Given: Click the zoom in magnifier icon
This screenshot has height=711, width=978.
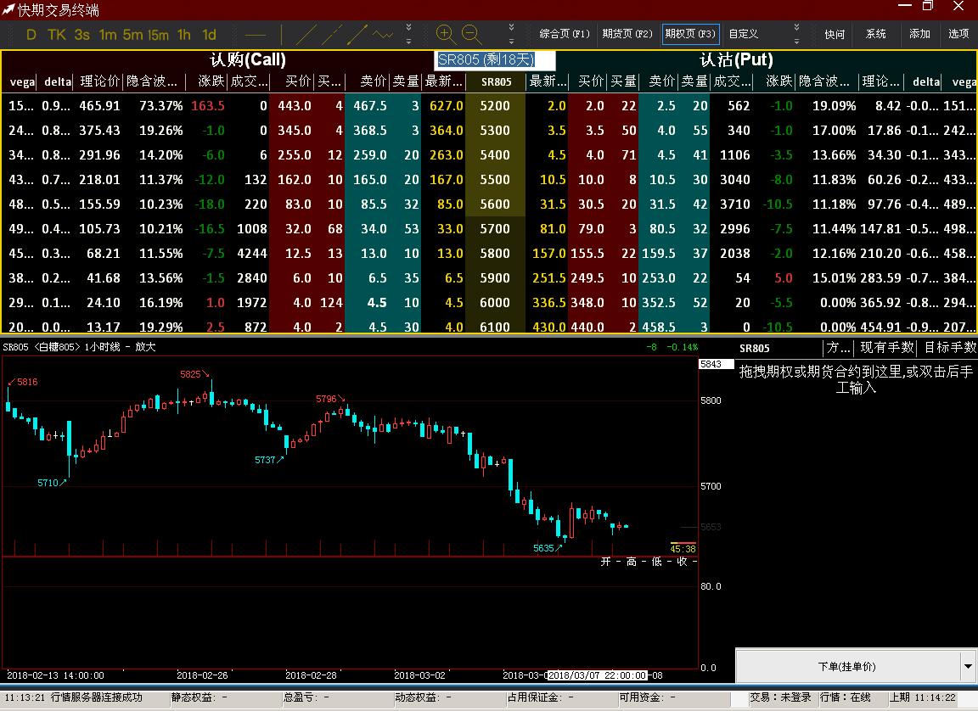Looking at the screenshot, I should pos(446,35).
